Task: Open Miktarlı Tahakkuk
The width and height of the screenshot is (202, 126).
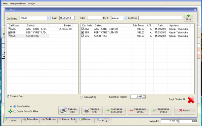Action: tap(115, 110)
